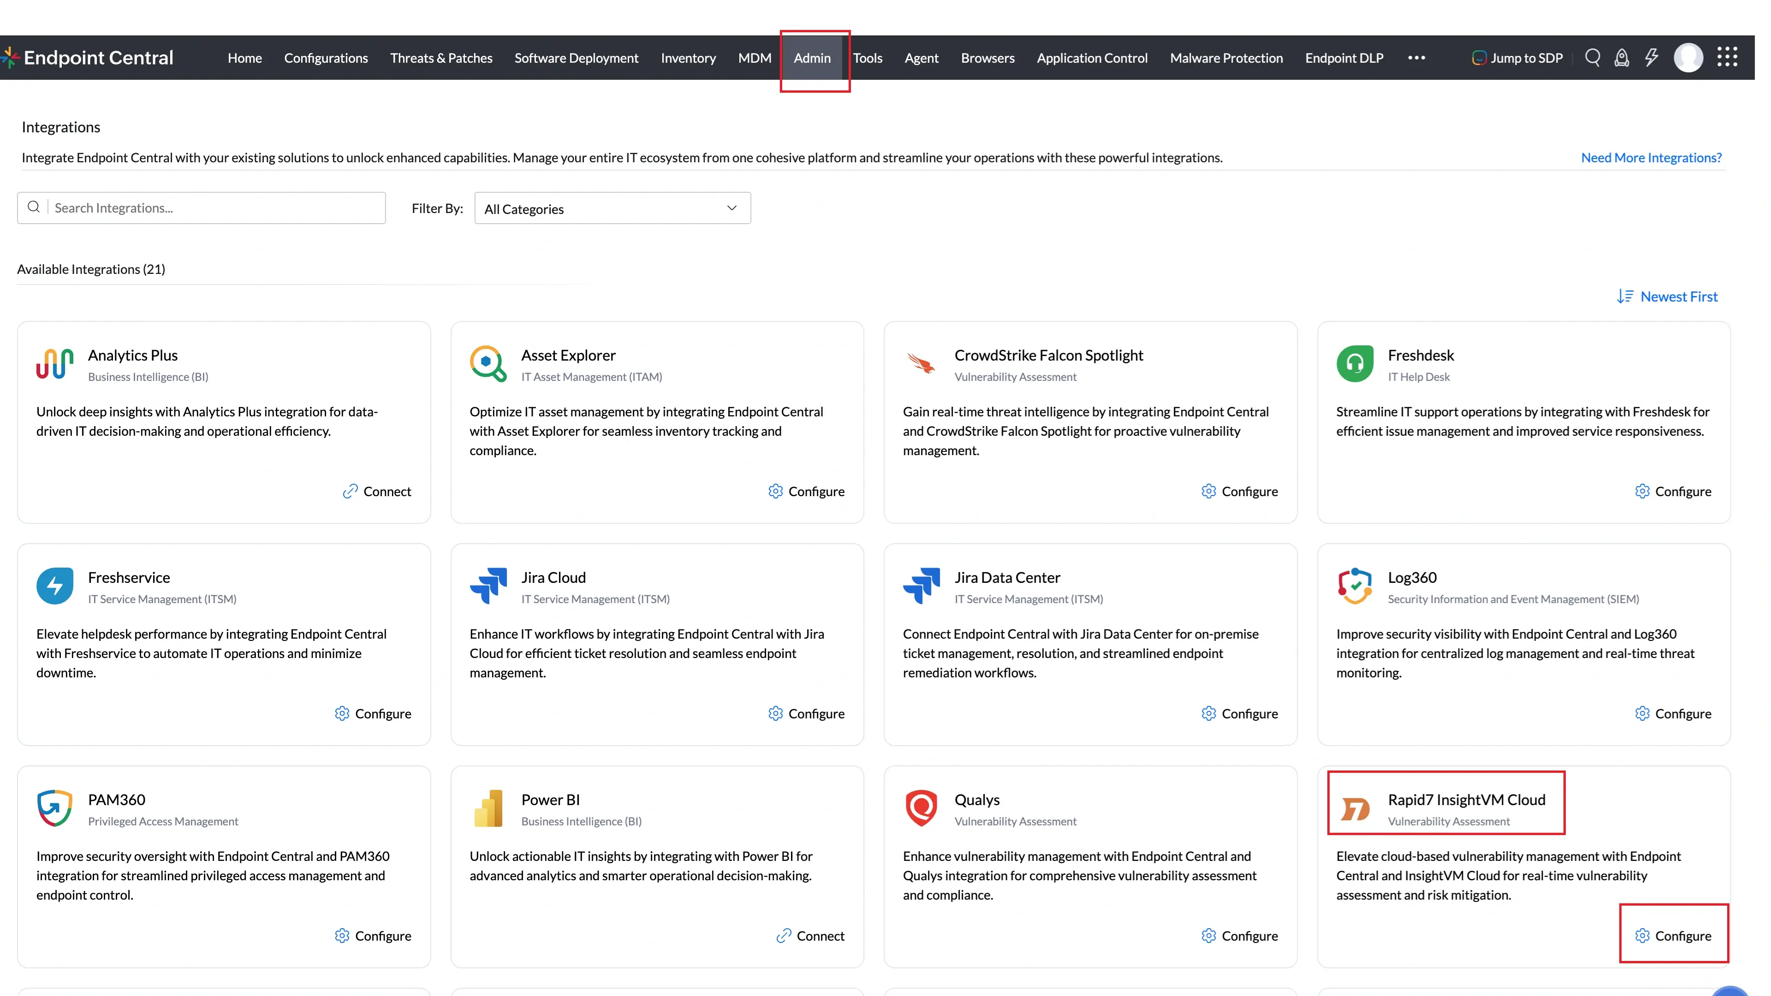Click the Qualys red shield logo
1771x996 pixels.
921,808
